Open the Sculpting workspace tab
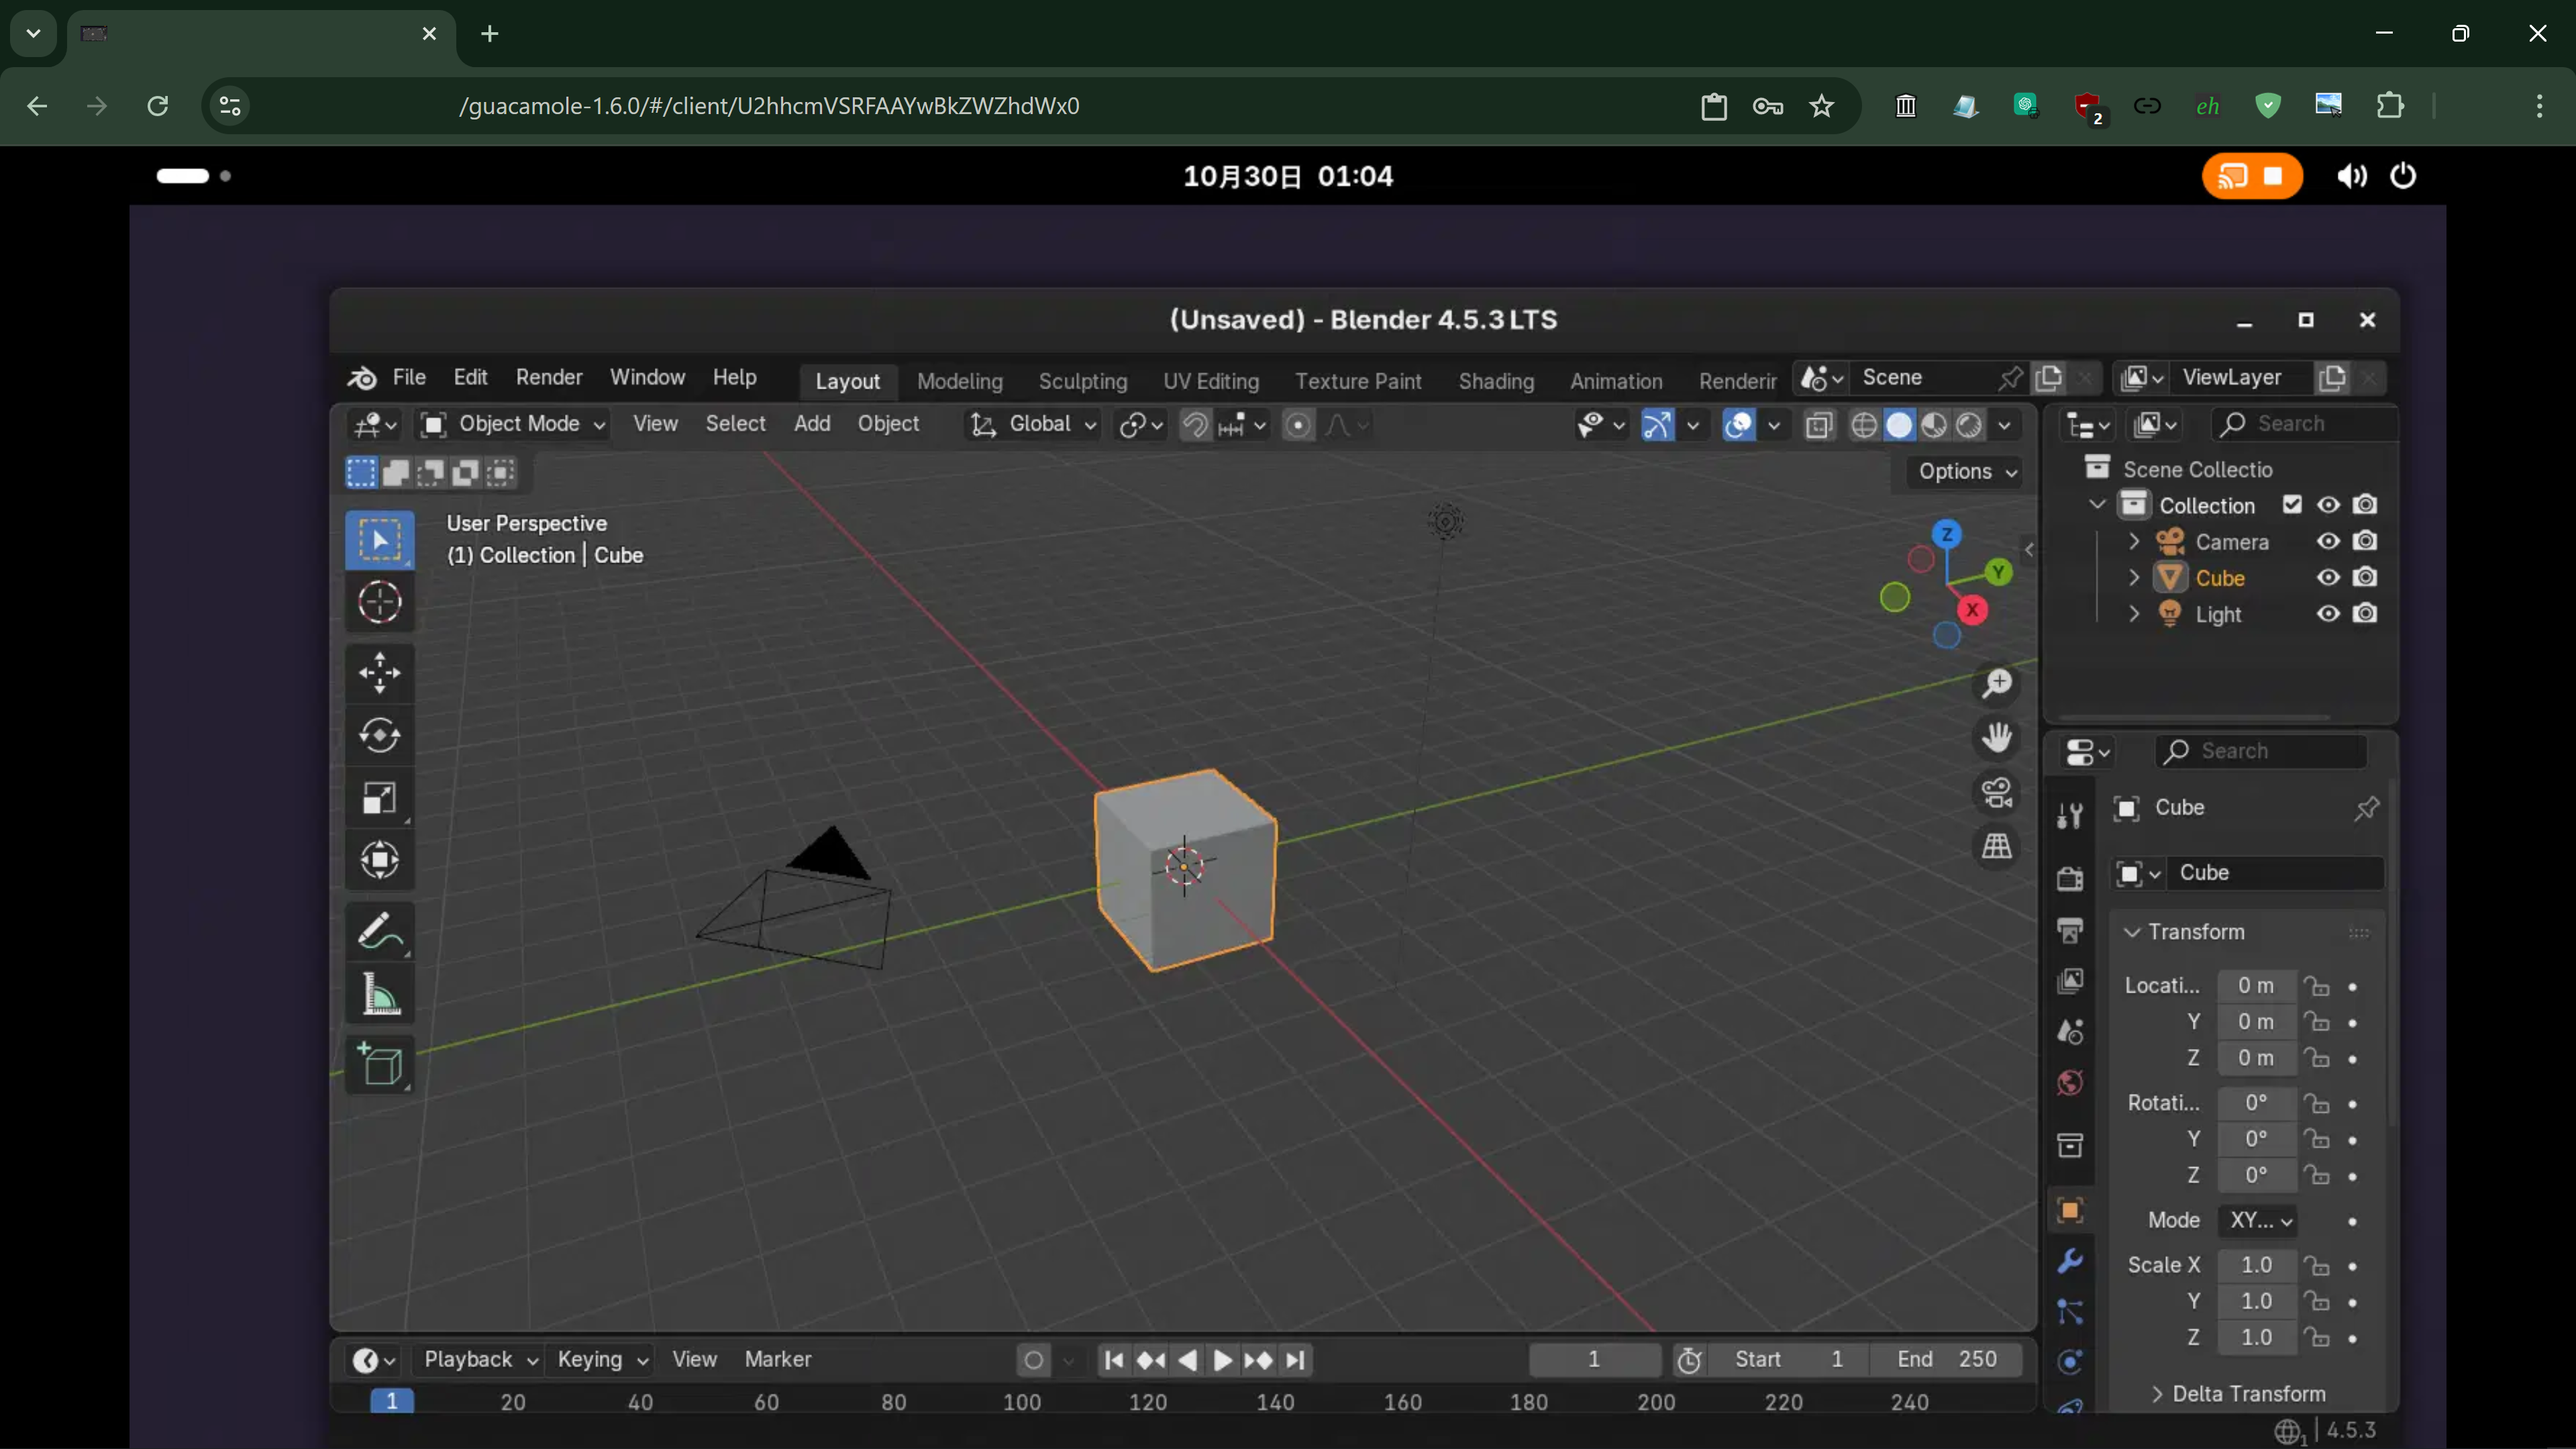Image resolution: width=2576 pixels, height=1449 pixels. point(1082,381)
